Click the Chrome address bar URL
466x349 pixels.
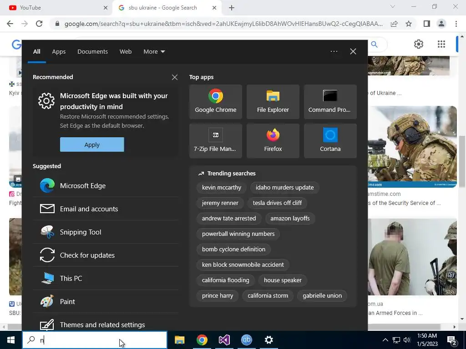click(x=223, y=24)
